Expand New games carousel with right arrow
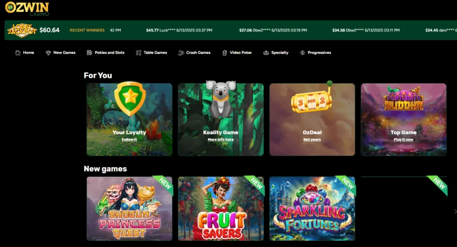Image resolution: width=457 pixels, height=247 pixels. coord(455,211)
